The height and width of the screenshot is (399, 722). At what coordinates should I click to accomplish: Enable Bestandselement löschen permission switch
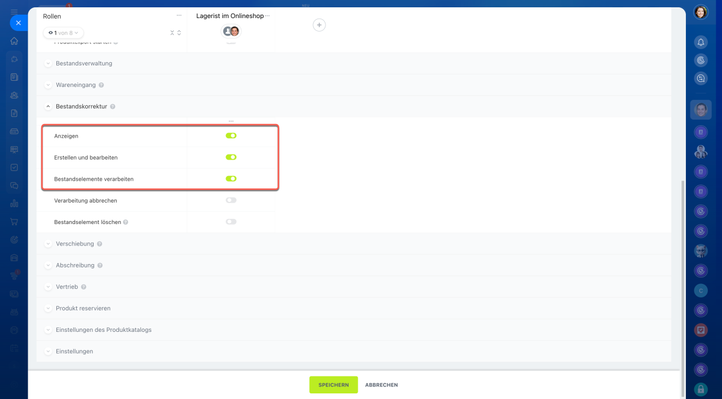click(231, 222)
